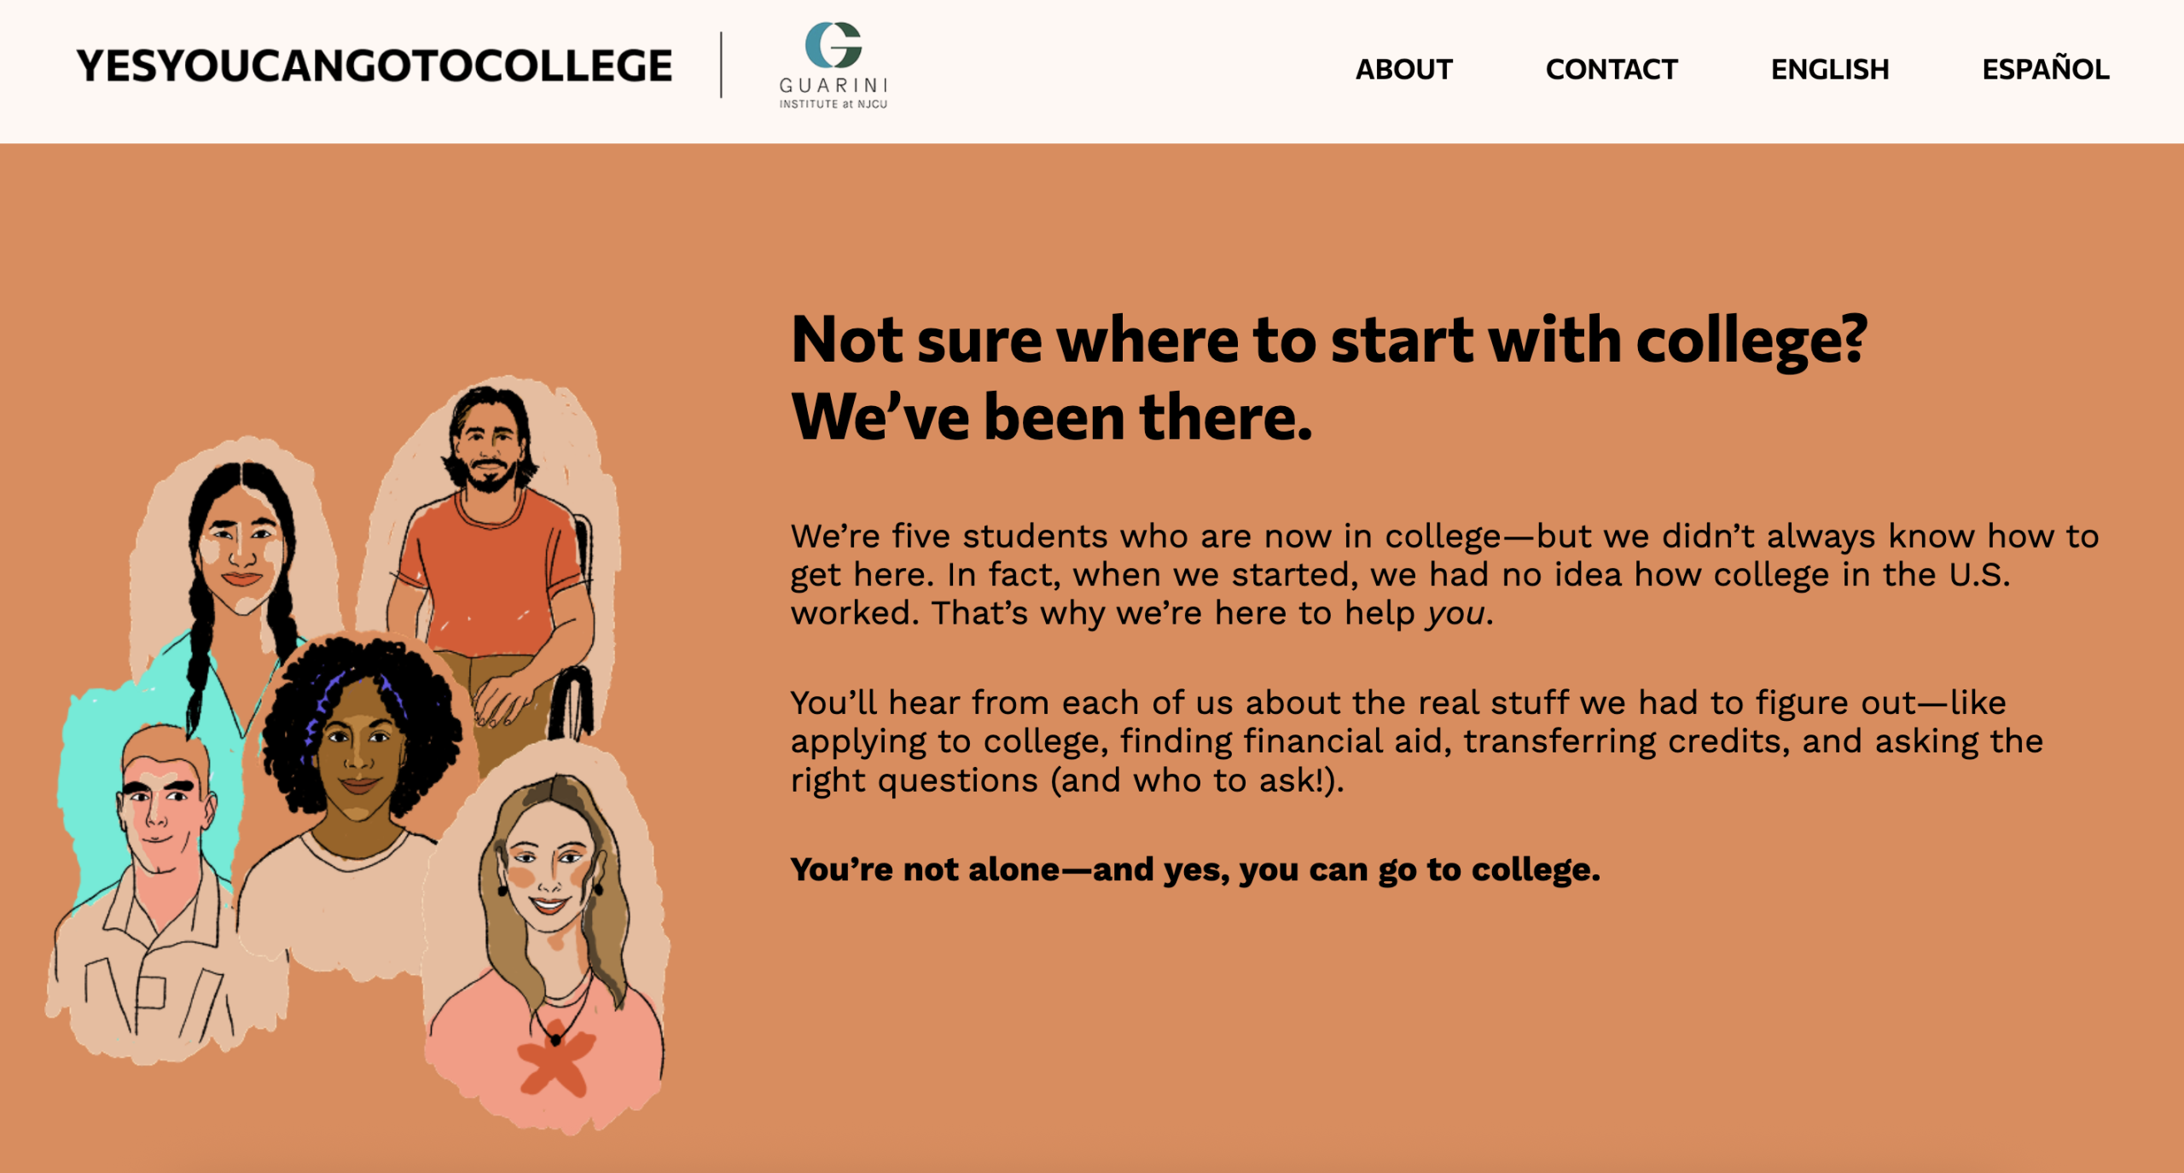Choose the woman with curly black hair
2184x1173 pixels.
[358, 751]
